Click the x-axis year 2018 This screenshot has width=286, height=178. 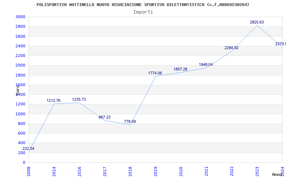pyautogui.click(x=130, y=171)
